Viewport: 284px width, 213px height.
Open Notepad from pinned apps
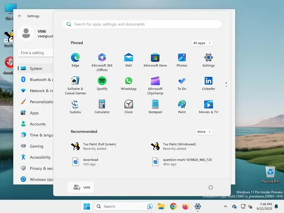point(155,107)
